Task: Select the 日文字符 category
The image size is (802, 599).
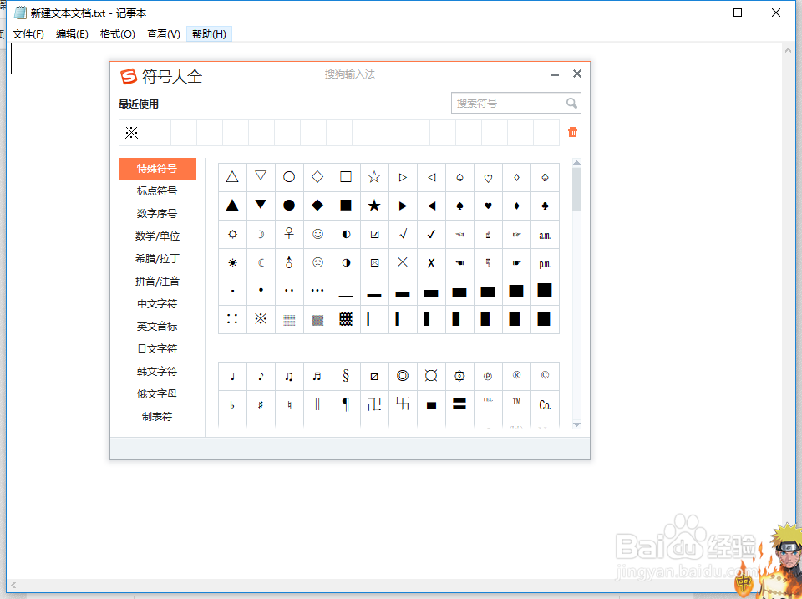Action: (x=157, y=348)
